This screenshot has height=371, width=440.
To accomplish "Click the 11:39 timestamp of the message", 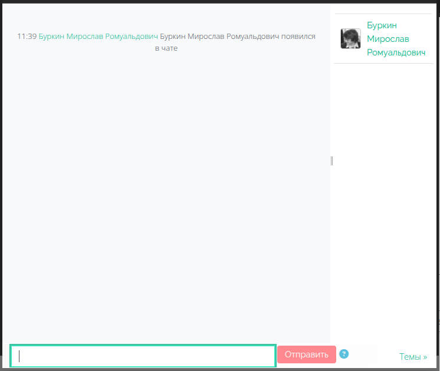I will [27, 37].
